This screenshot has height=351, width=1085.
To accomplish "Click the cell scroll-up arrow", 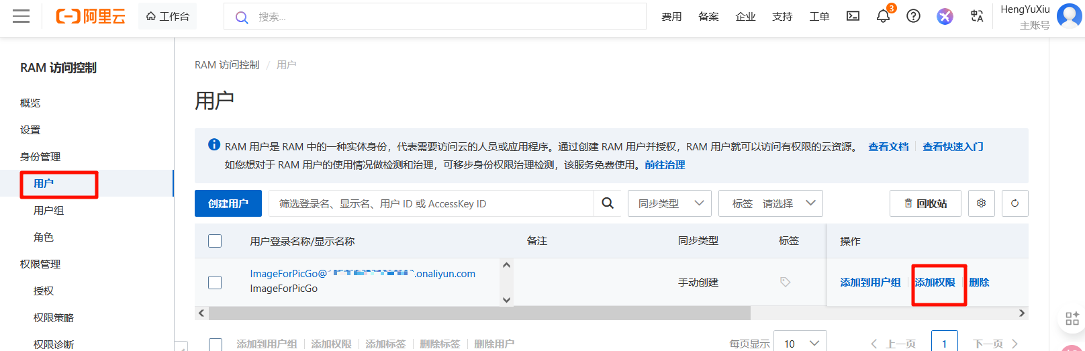I will 507,265.
